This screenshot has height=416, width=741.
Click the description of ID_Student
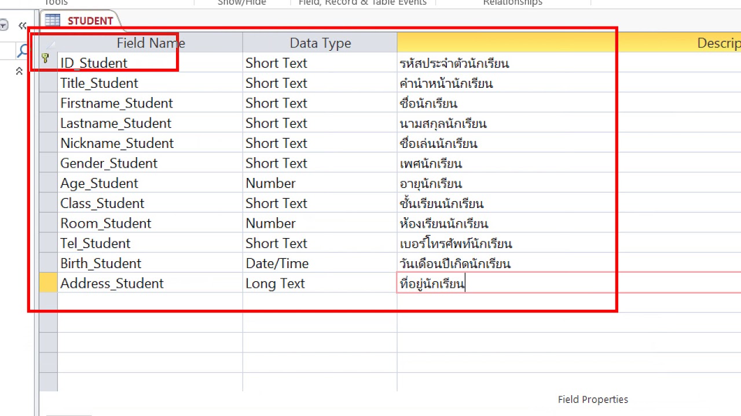(569, 62)
